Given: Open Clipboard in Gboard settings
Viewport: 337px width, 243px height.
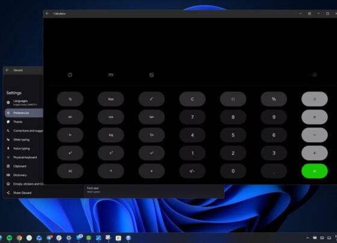Looking at the screenshot, I should click(x=24, y=166).
